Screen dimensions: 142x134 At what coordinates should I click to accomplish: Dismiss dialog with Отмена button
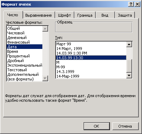click(125, 126)
